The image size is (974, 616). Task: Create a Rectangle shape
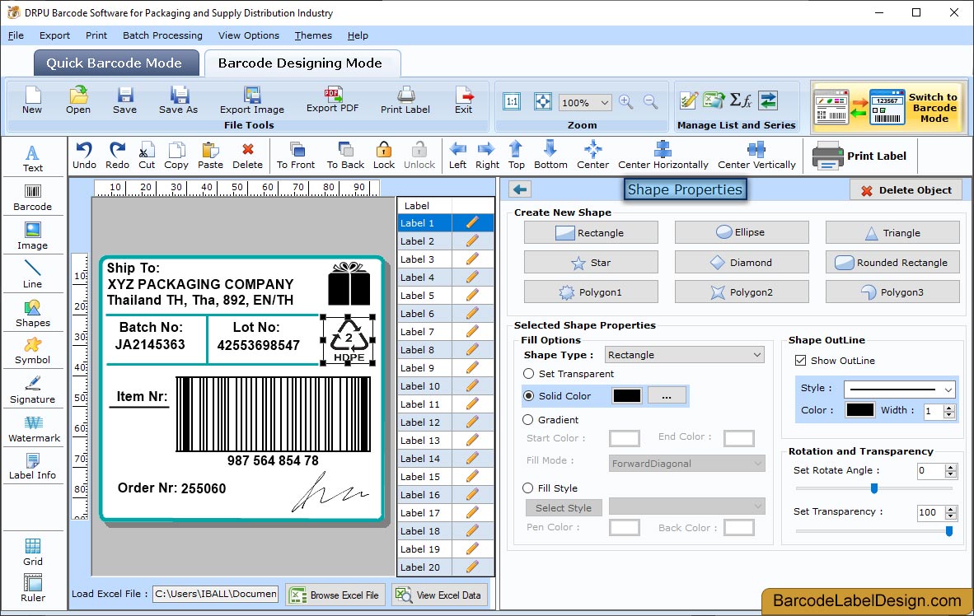pyautogui.click(x=591, y=233)
